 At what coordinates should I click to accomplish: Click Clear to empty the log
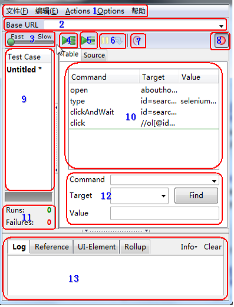[x=213, y=247]
